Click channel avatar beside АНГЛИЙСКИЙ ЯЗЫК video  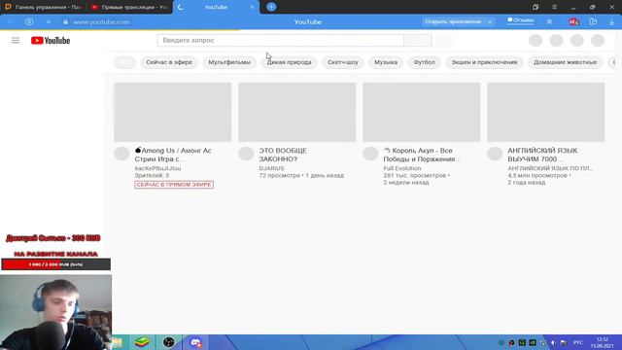tap(495, 154)
